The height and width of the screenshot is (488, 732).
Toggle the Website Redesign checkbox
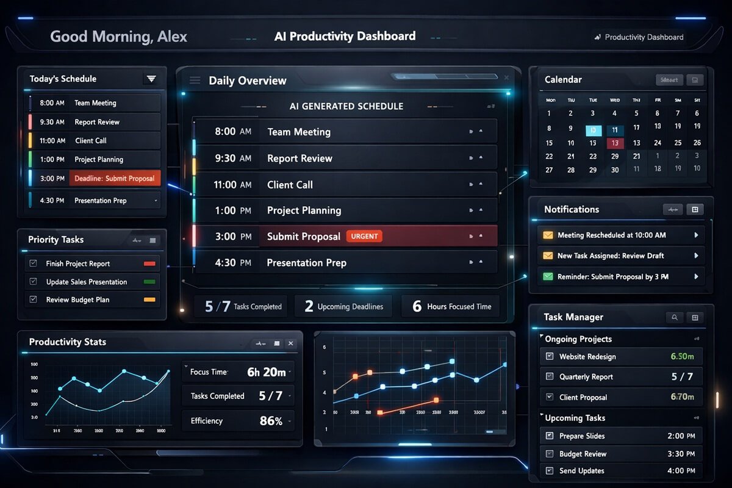(x=549, y=356)
